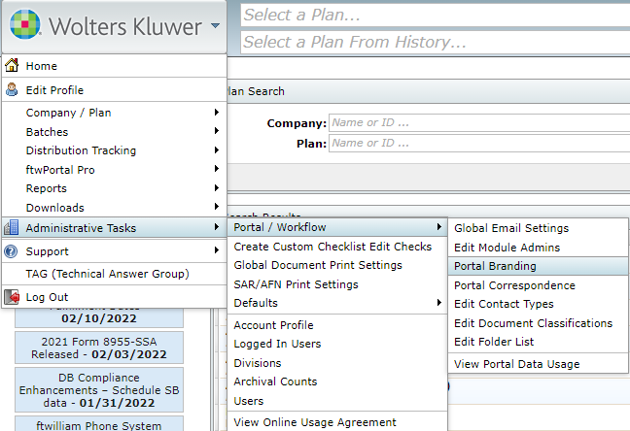Open Global Document Print Settings
Viewport: 630px width, 431px height.
337,265
